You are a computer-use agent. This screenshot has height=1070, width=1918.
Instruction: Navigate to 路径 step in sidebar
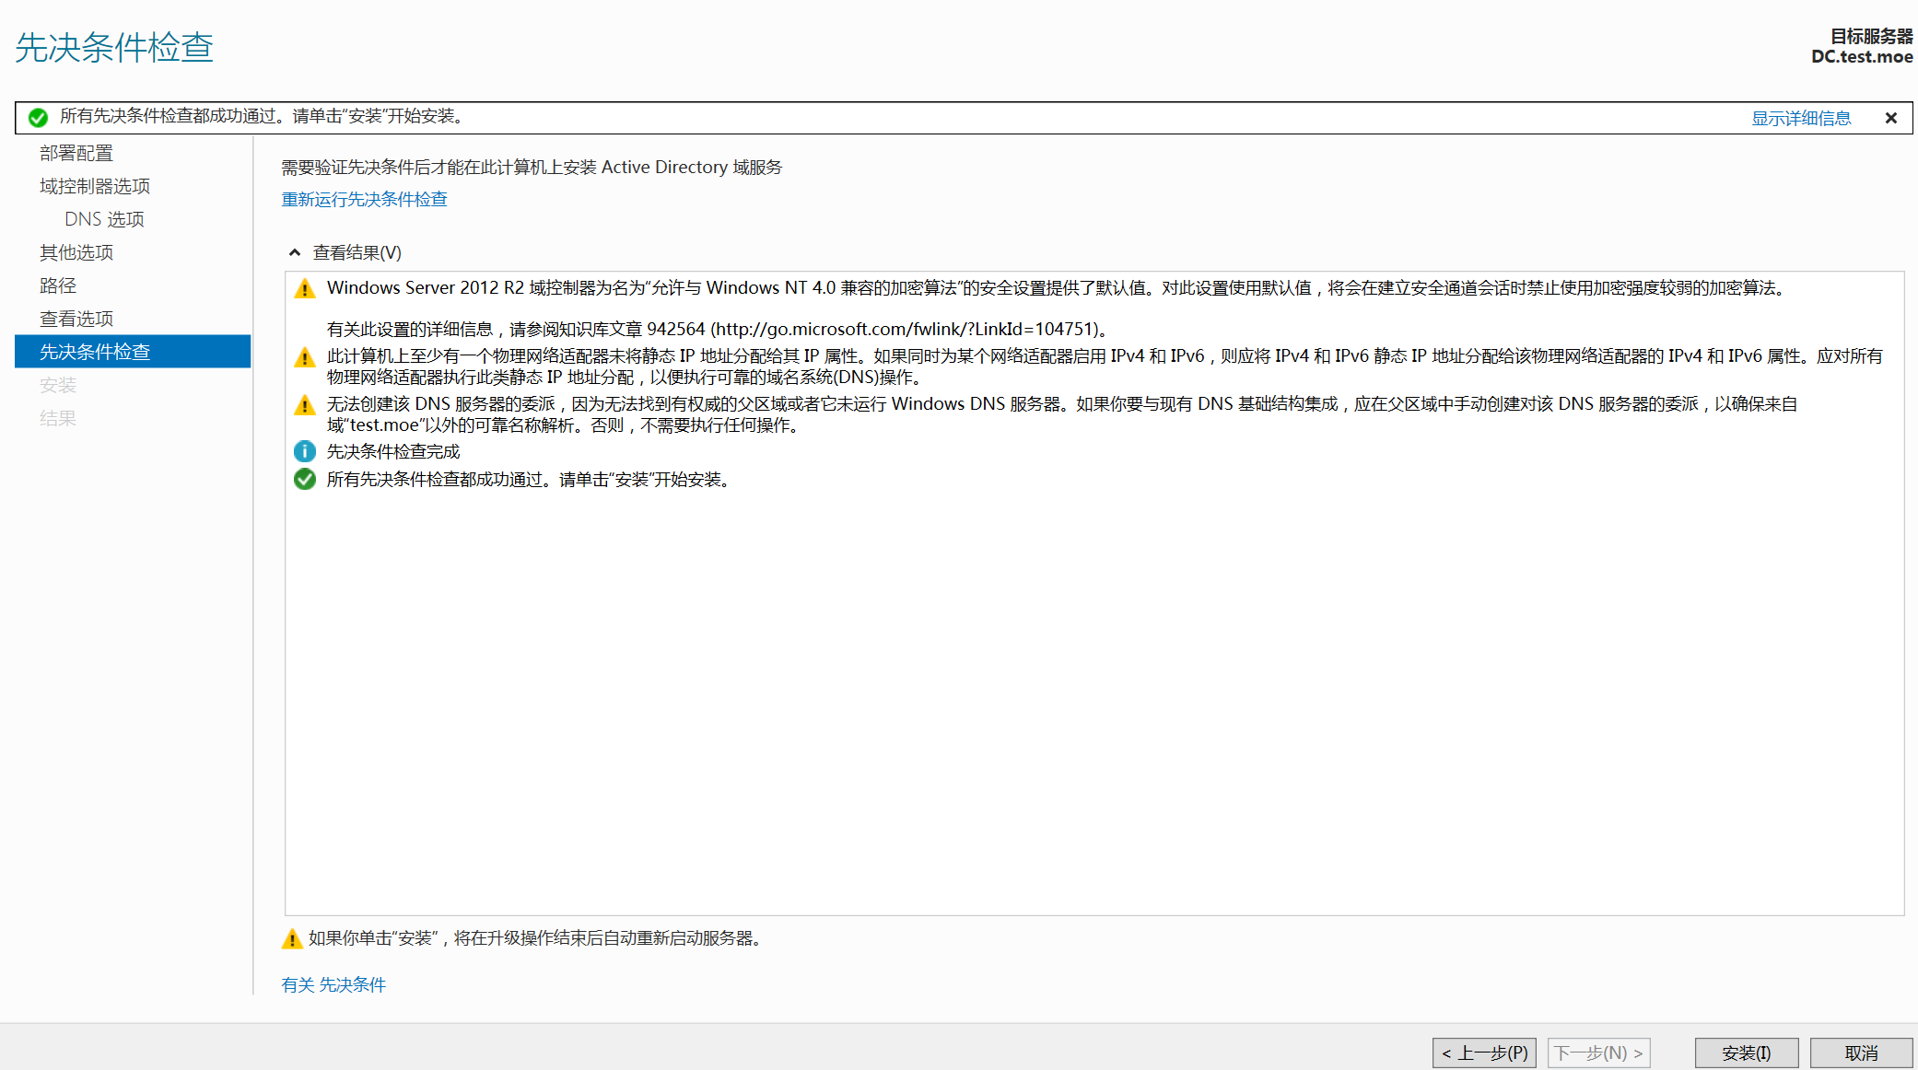[58, 285]
